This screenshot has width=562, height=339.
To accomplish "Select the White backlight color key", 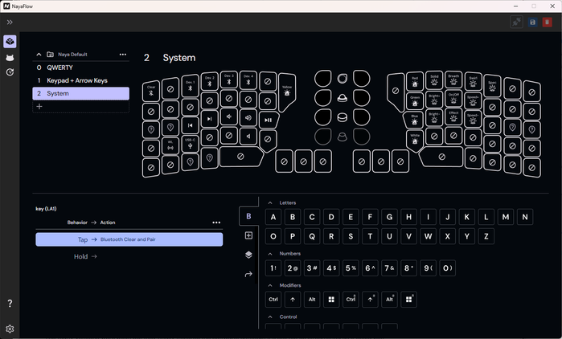I will pyautogui.click(x=415, y=140).
